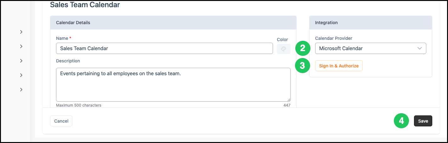
Task: Click the 447 character counter
Action: tap(287, 105)
